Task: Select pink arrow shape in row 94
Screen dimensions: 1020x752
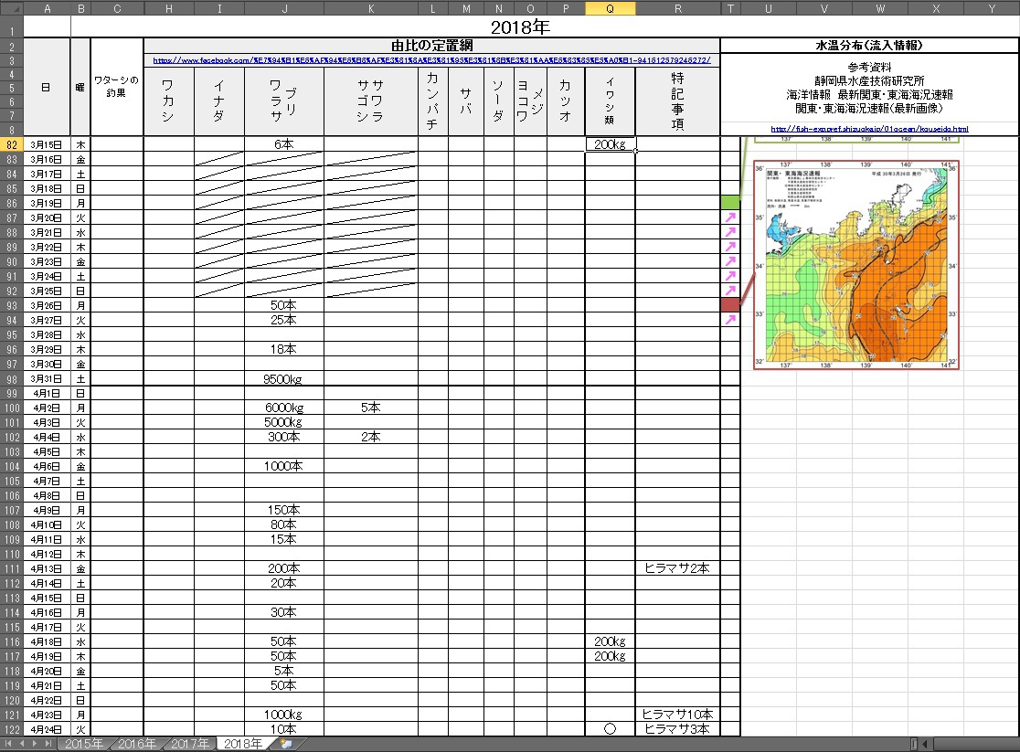Action: (x=730, y=320)
